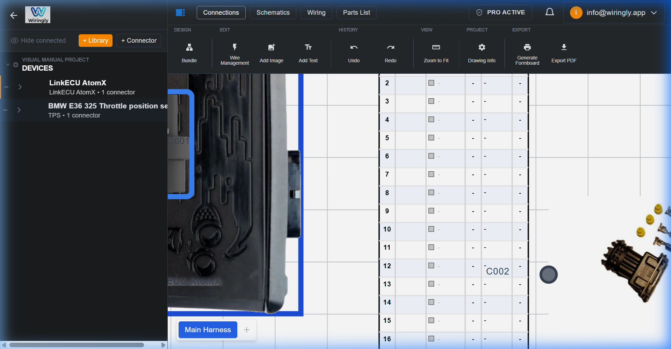Choose the Add Text tool
Screen dimensions: 671x349
308,53
